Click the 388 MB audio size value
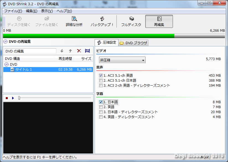228x162 pixels. [x=215, y=80]
